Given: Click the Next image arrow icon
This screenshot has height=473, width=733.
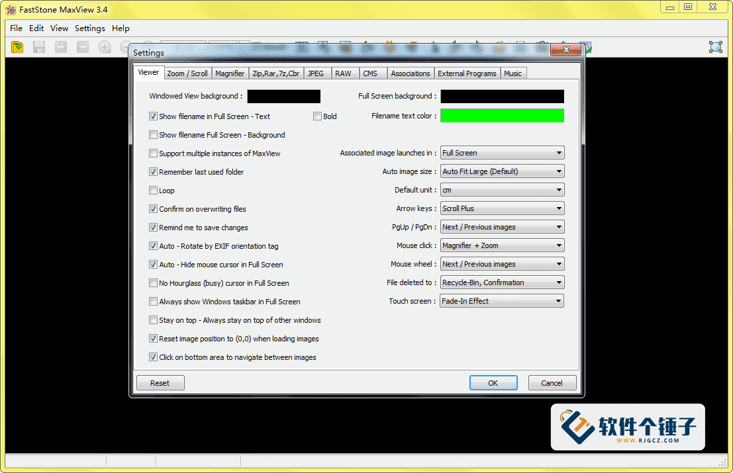Looking at the screenshot, I should pyautogui.click(x=83, y=47).
